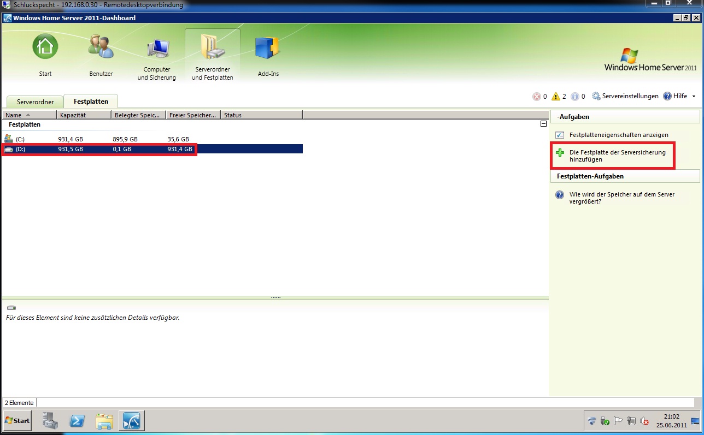Collapse the Festplatten group
Screen dimensions: 704x435
click(x=543, y=124)
